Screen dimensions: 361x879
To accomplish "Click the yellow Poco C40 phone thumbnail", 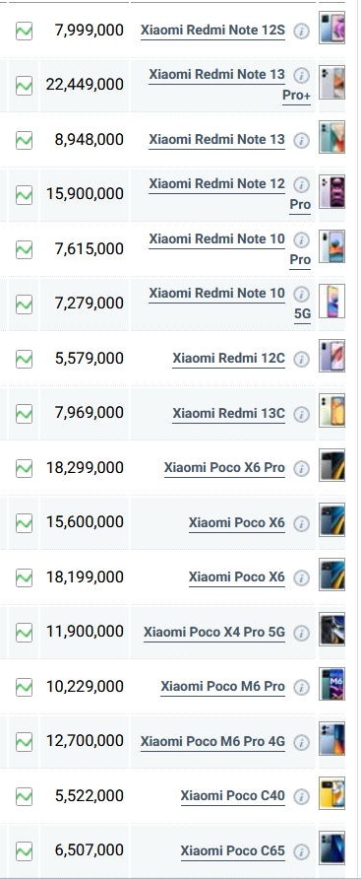I will tap(331, 793).
